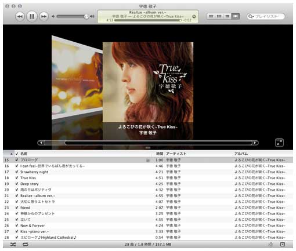Select Realize -album ver.- track
This screenshot has height=251, width=296.
point(148,196)
